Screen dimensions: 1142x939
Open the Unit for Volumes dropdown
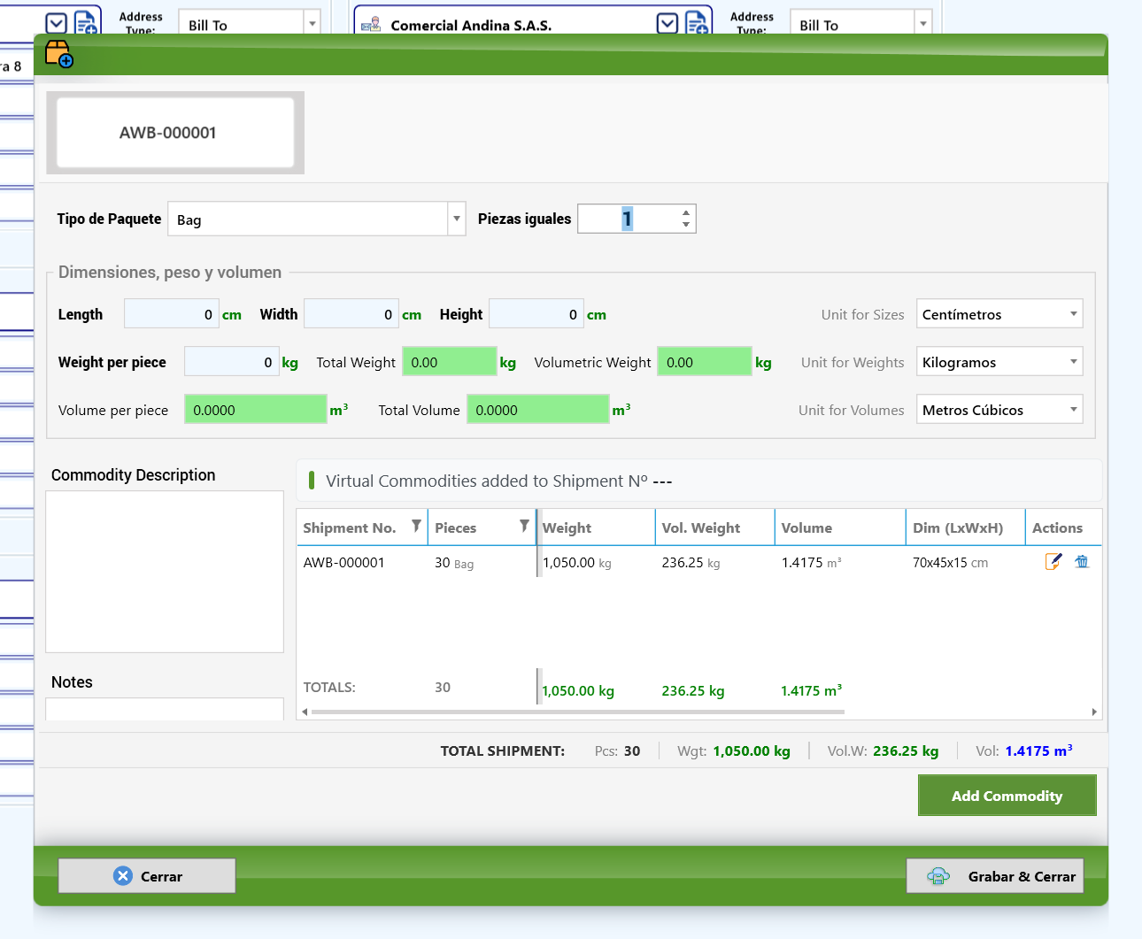(1074, 410)
